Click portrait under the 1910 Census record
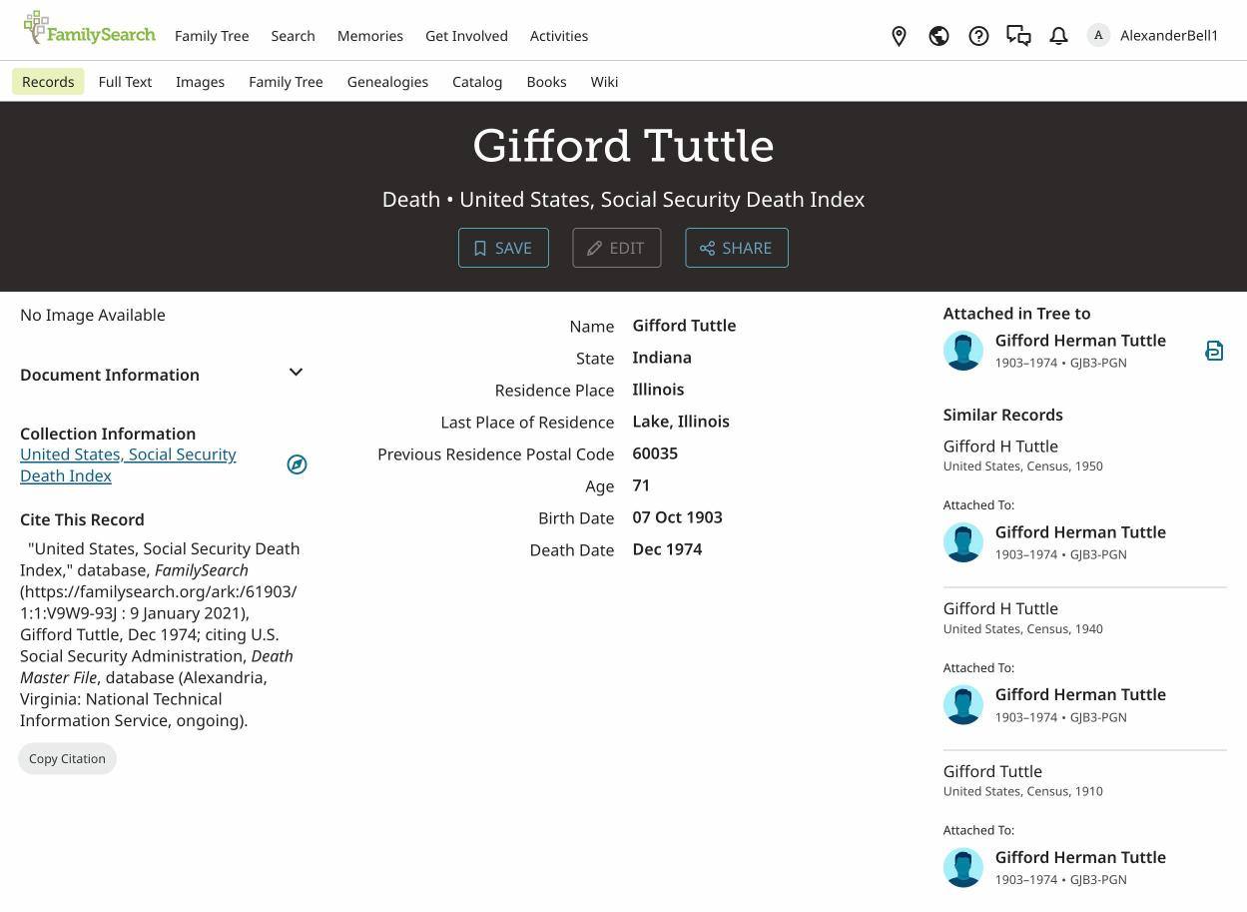This screenshot has height=912, width=1247. click(963, 867)
